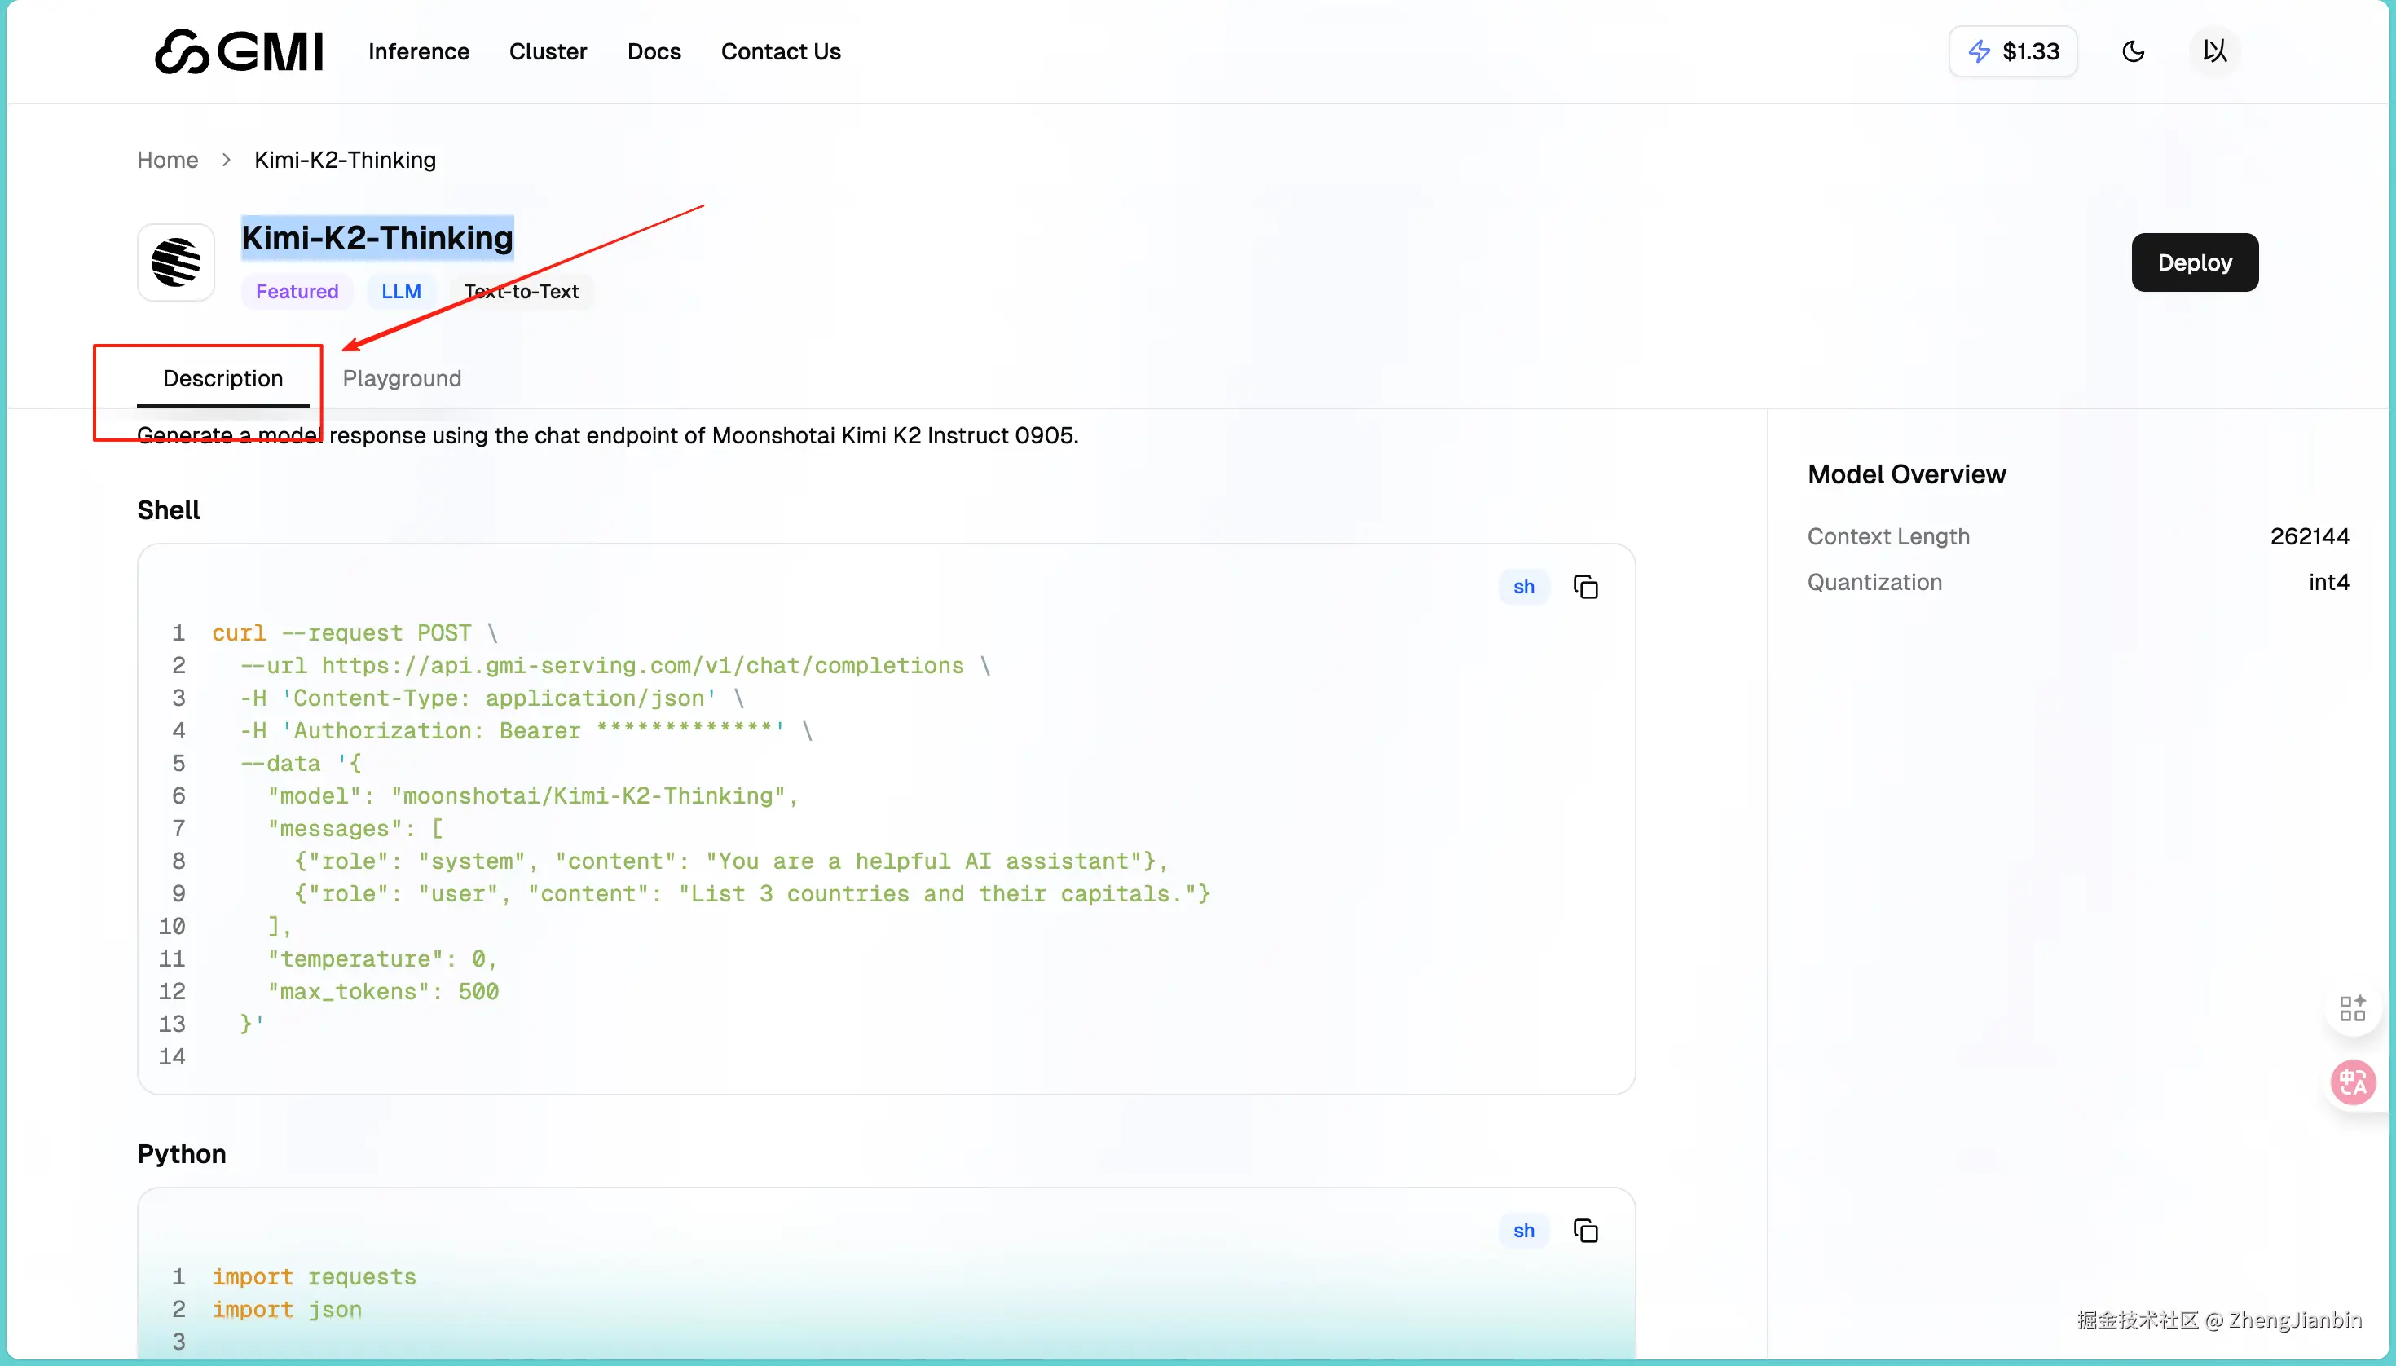Screen dimensions: 2396x1366
Task: Select the Description tab
Action: tap(222, 378)
